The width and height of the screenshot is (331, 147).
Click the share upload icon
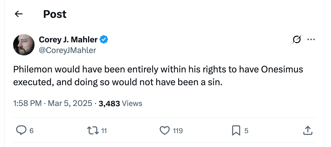(307, 130)
